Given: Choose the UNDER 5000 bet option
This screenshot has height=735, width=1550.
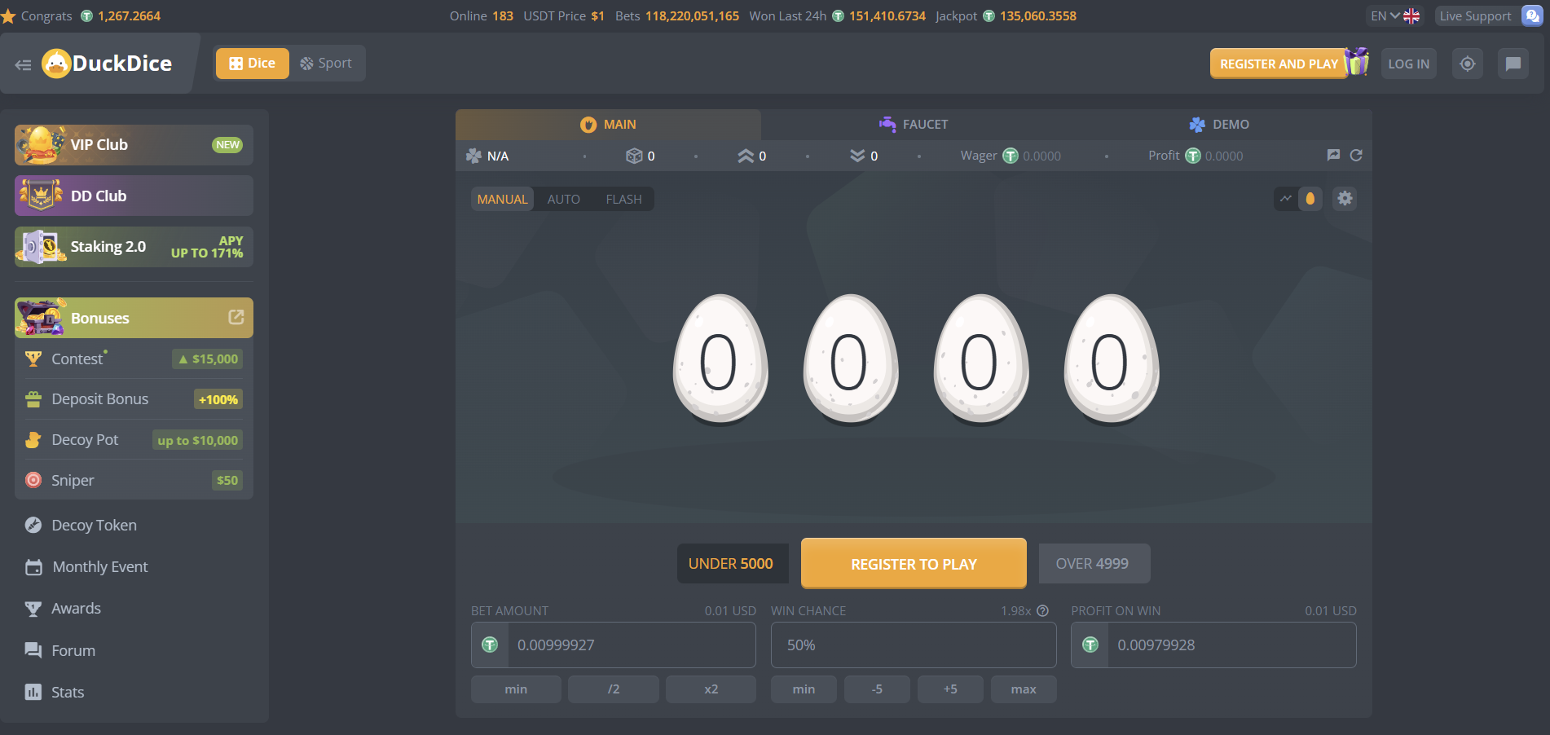Looking at the screenshot, I should click(x=731, y=563).
